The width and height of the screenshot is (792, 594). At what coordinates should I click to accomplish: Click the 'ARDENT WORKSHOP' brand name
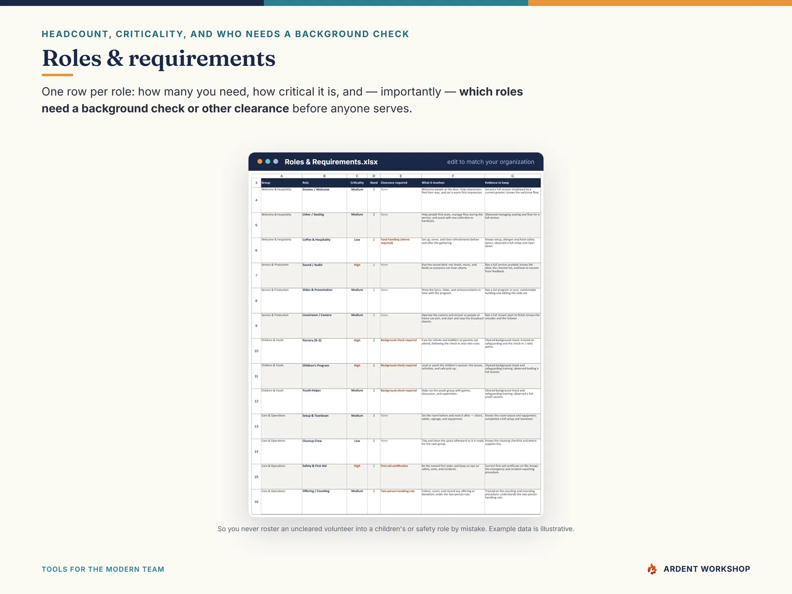pyautogui.click(x=707, y=569)
